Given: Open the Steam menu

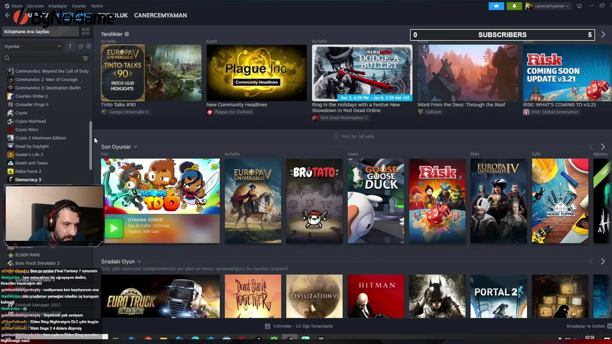Looking at the screenshot, I should 13,6.
